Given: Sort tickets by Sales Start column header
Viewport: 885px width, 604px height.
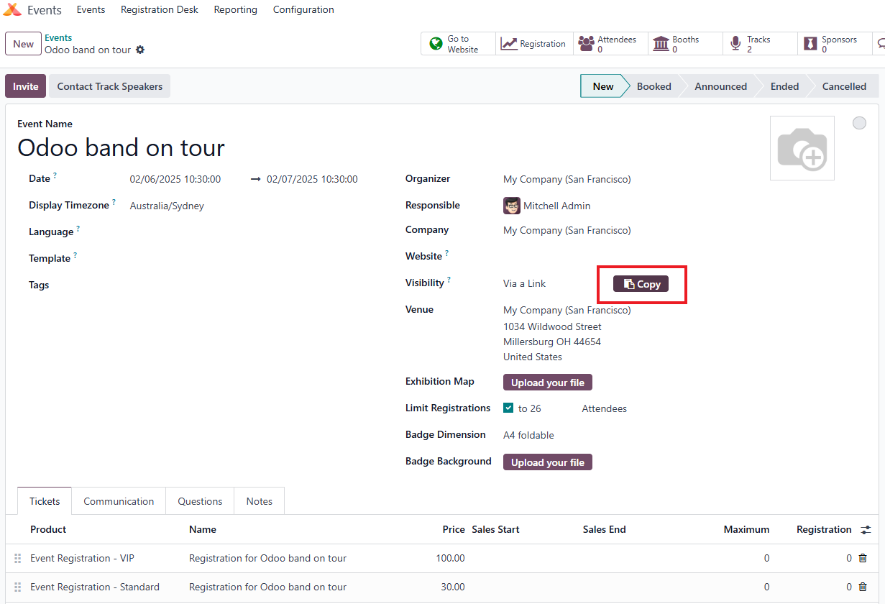Looking at the screenshot, I should pyautogui.click(x=495, y=529).
